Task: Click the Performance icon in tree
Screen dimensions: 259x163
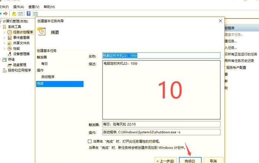Action: click(x=10, y=49)
